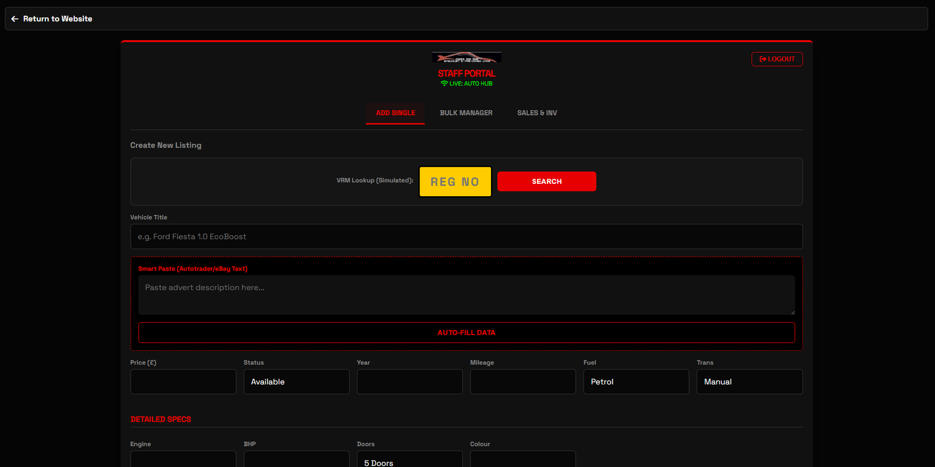Click the Price (£) input box
Screen dimensions: 935x467
[183, 382]
